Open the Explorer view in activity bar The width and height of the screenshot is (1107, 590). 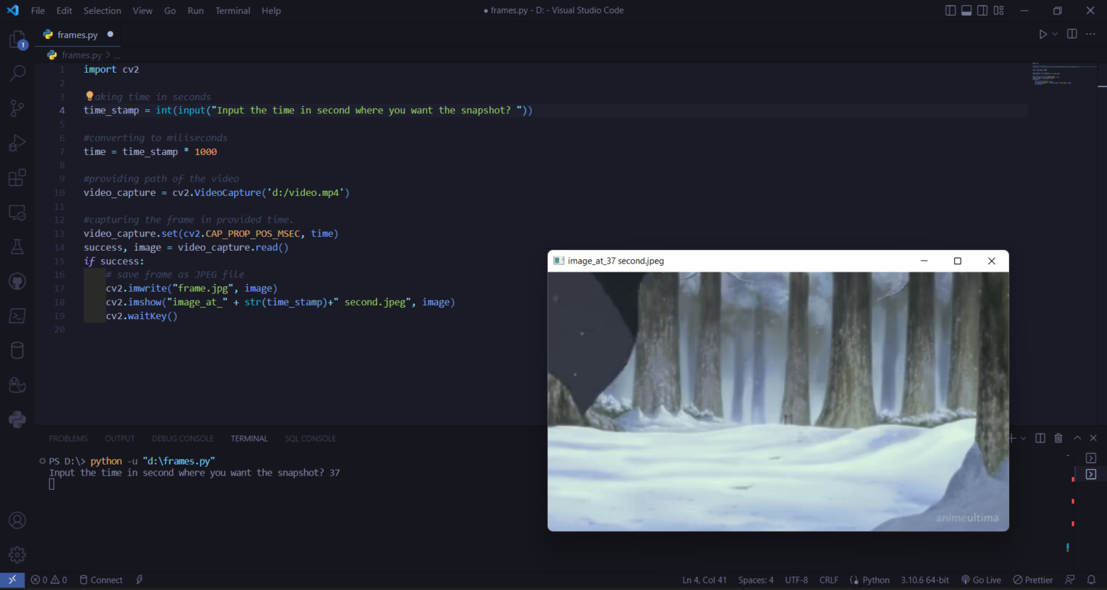click(x=17, y=40)
